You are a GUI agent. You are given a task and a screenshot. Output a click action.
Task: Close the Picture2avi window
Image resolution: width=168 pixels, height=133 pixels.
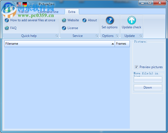click(x=160, y=3)
